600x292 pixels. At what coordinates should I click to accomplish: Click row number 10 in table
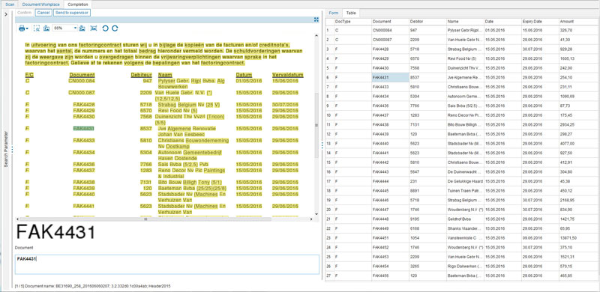tap(329, 115)
